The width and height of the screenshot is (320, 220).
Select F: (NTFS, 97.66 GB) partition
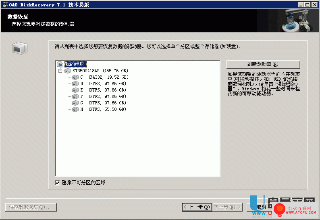click(x=103, y=96)
